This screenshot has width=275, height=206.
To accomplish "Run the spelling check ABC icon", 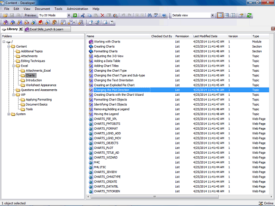I will (156, 15).
